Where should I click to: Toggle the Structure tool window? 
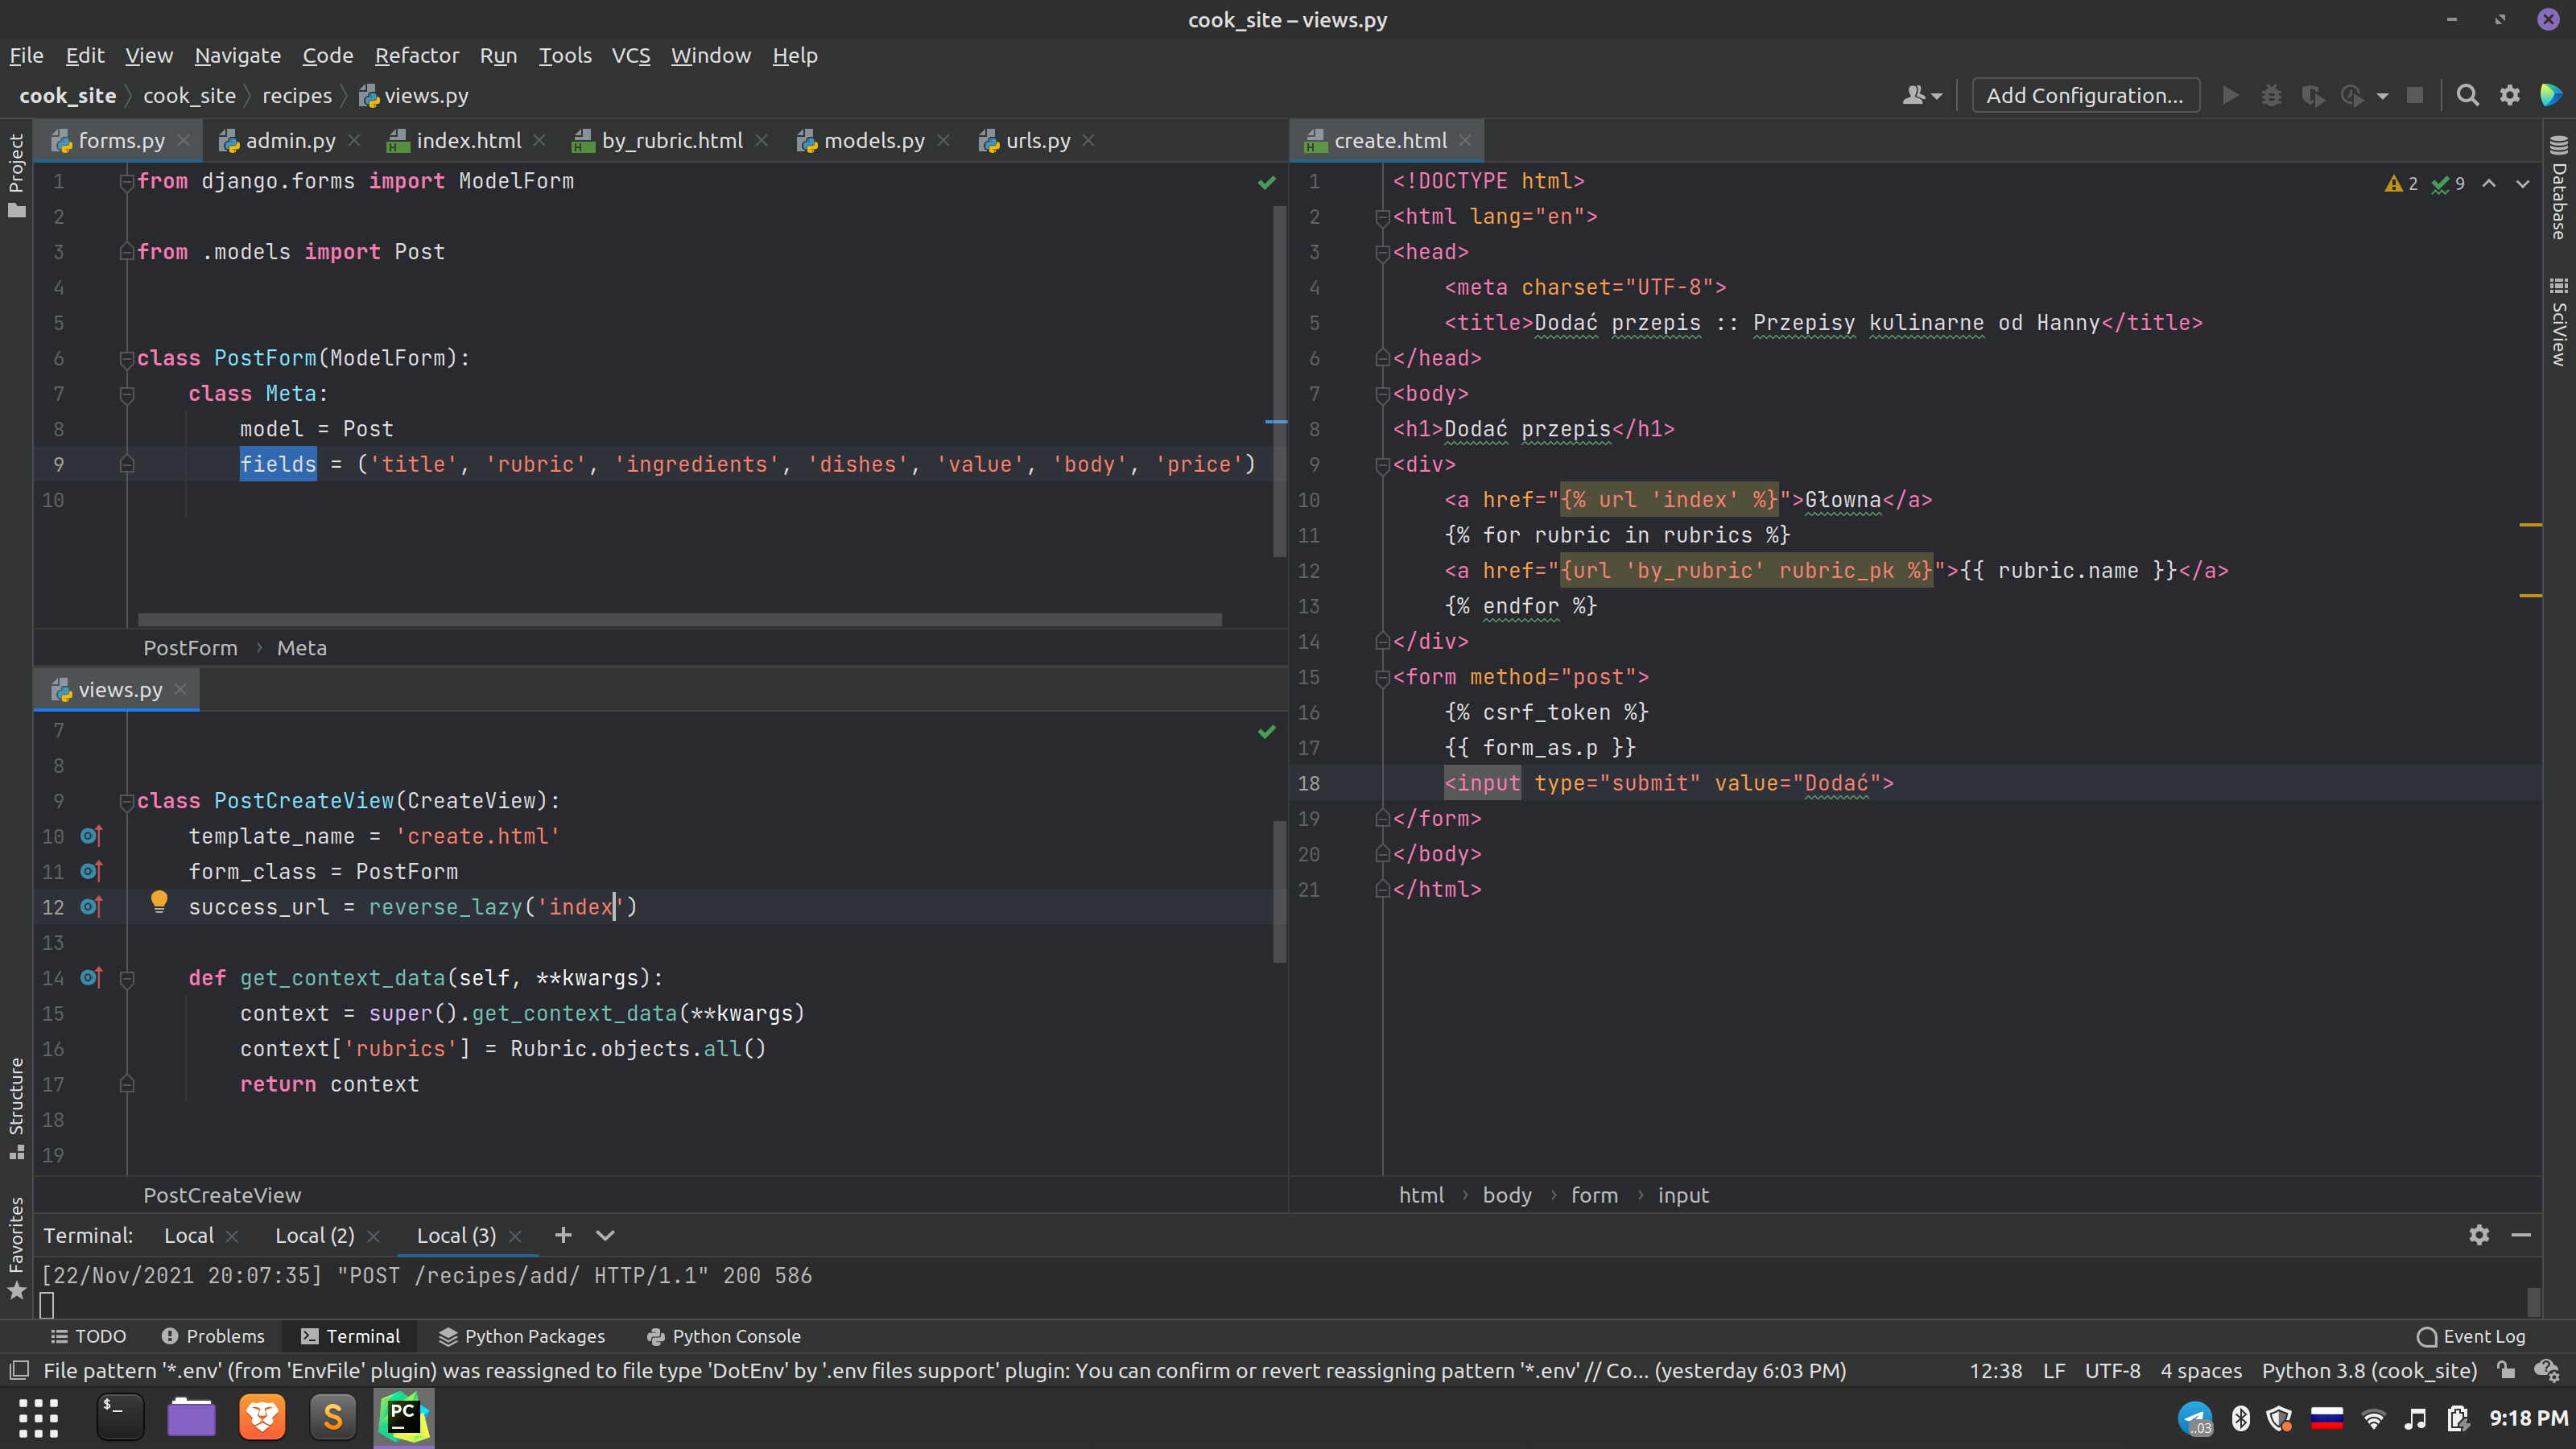point(16,1108)
